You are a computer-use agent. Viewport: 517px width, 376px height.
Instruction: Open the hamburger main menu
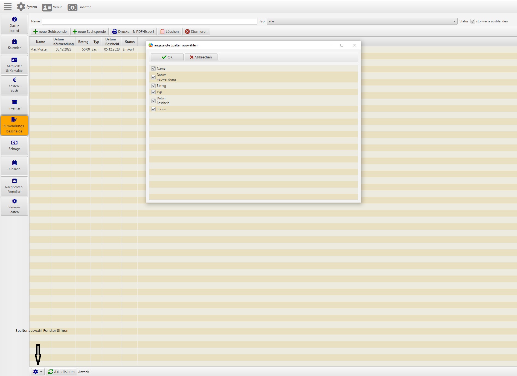point(8,7)
